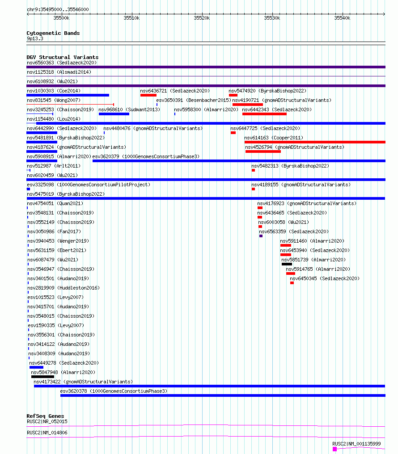
Task: Open nsv3050986 (Fan2017) label
Action: pos(54,231)
